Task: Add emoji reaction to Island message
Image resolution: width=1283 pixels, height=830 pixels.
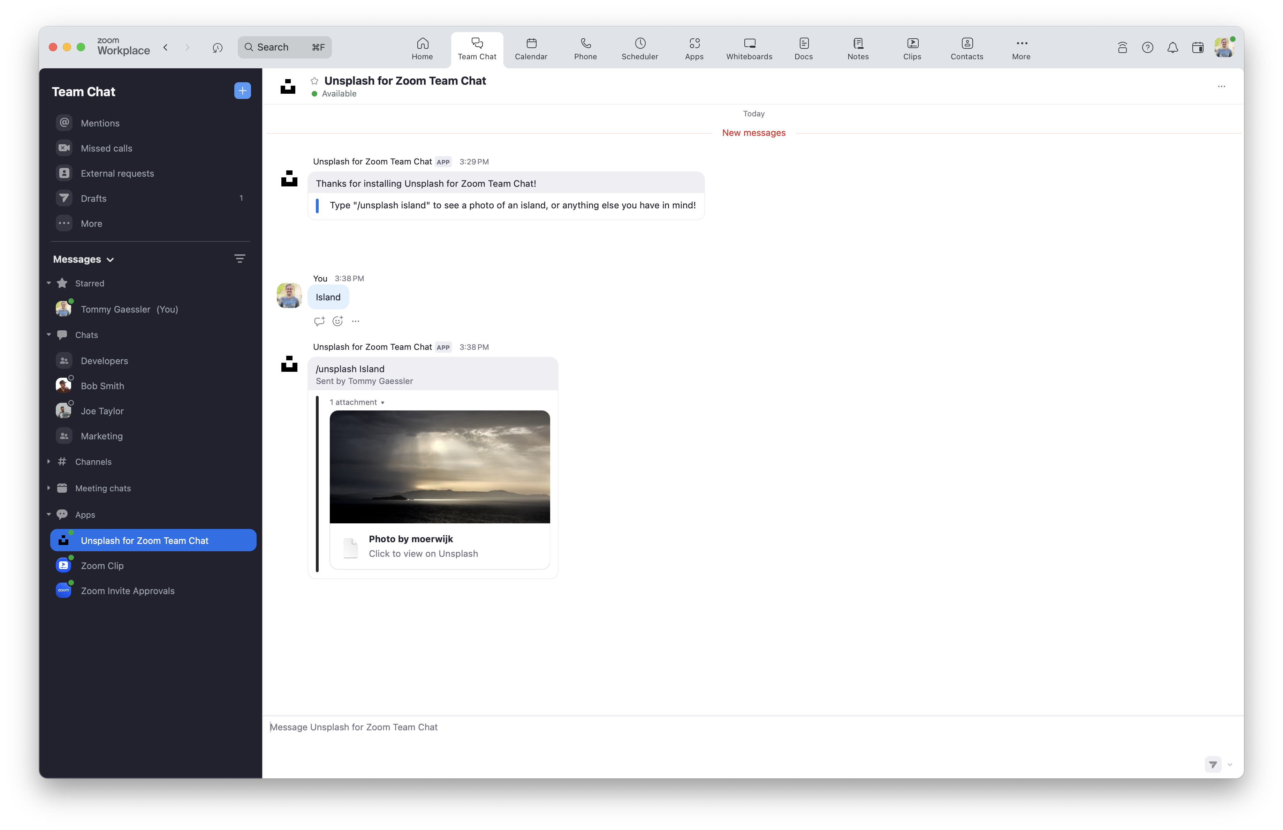Action: [337, 321]
